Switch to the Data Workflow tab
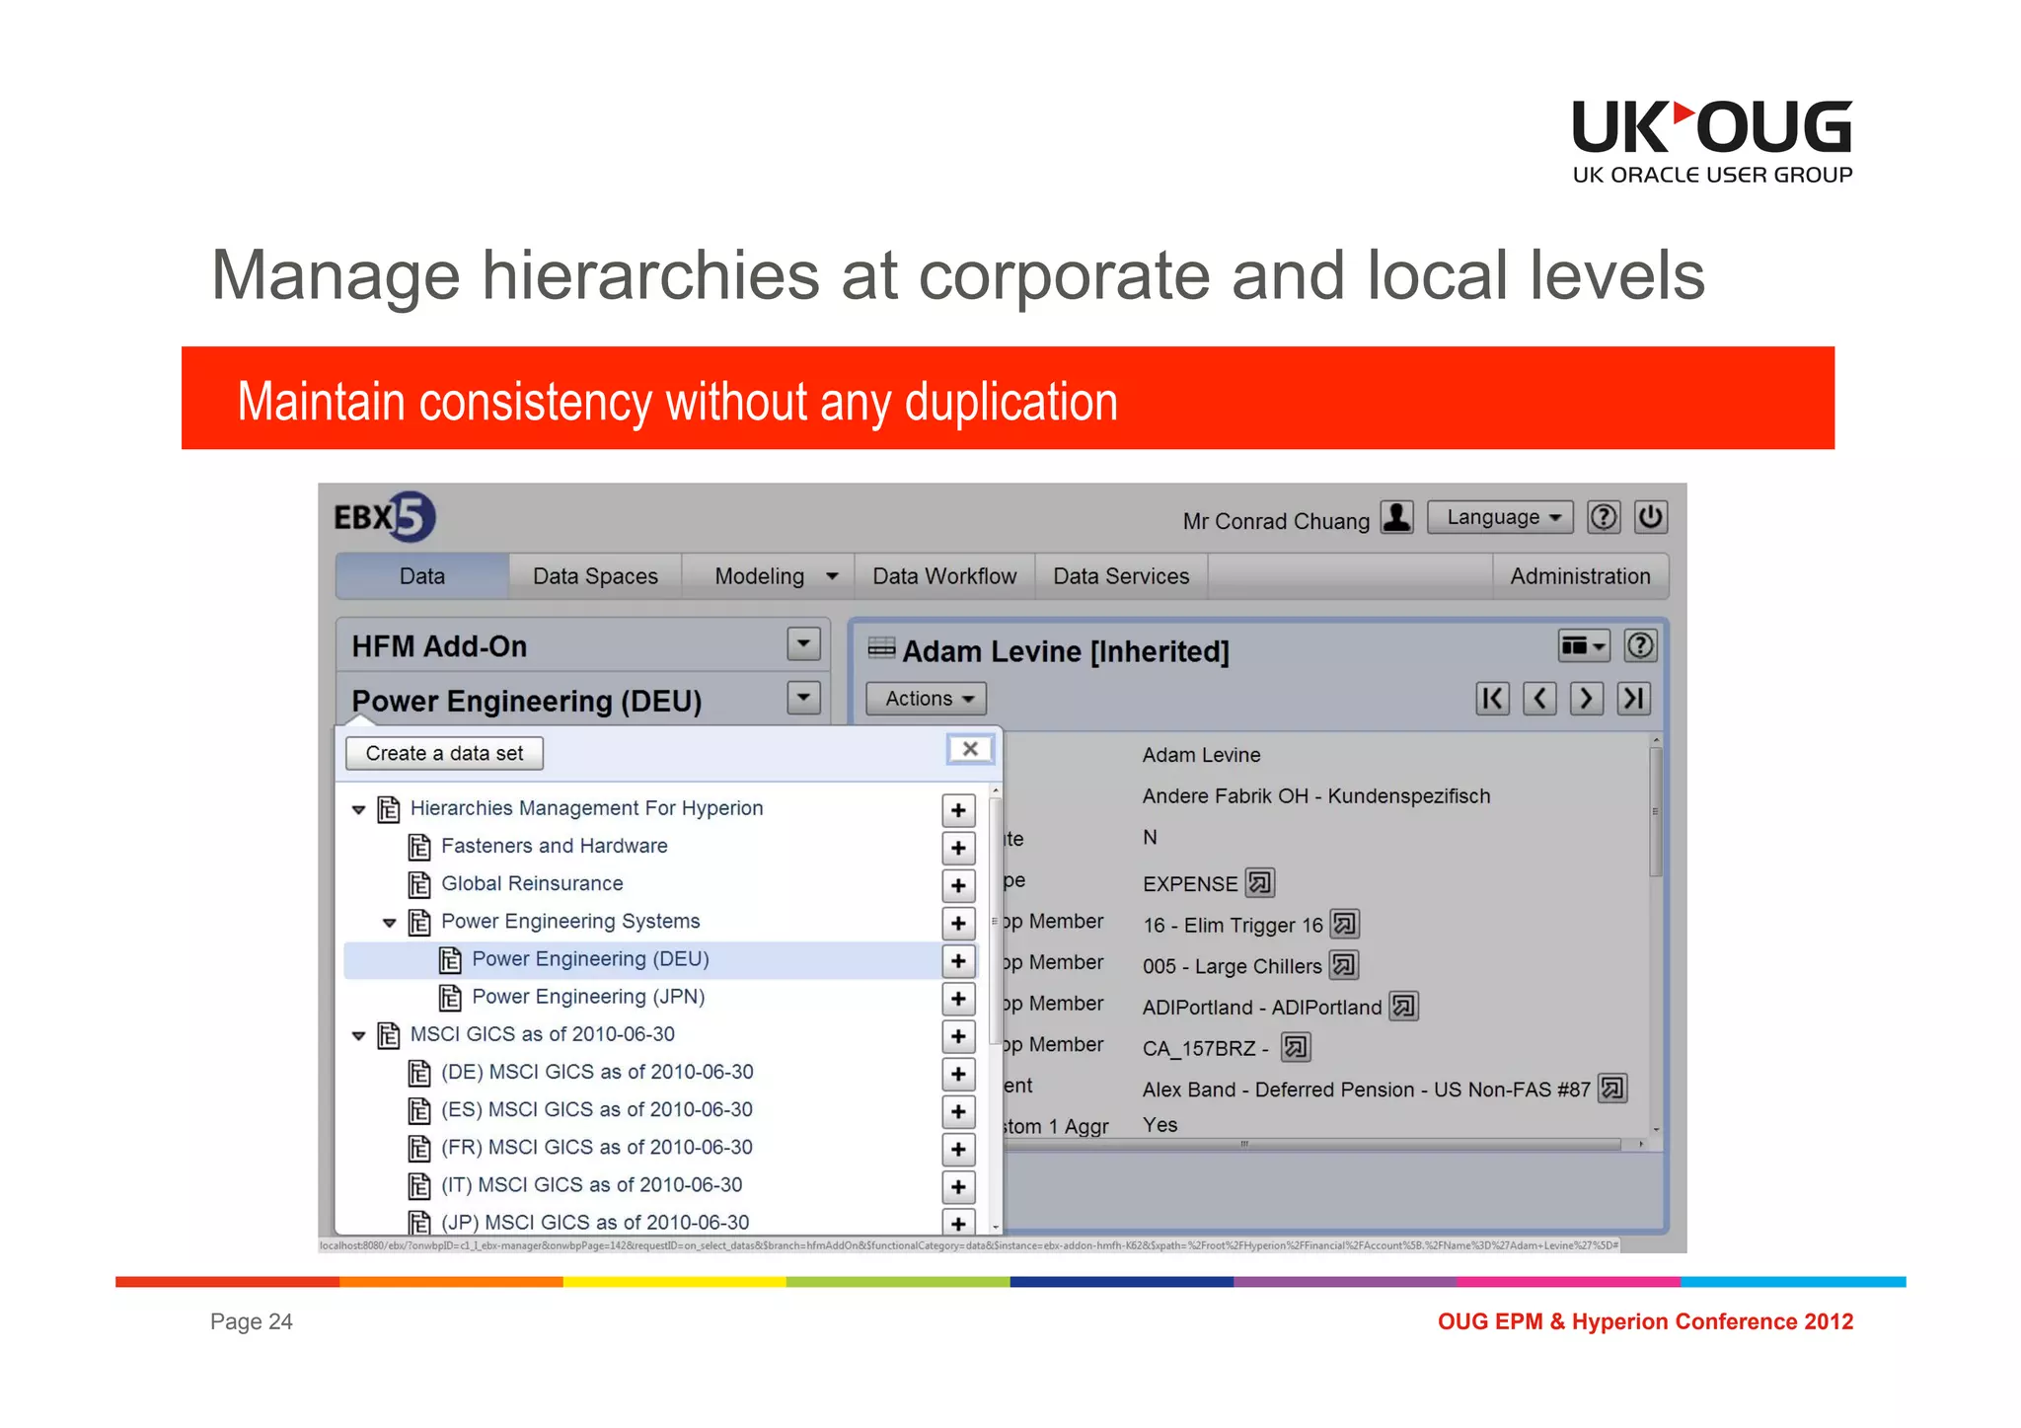The width and height of the screenshot is (2021, 1428). [944, 576]
